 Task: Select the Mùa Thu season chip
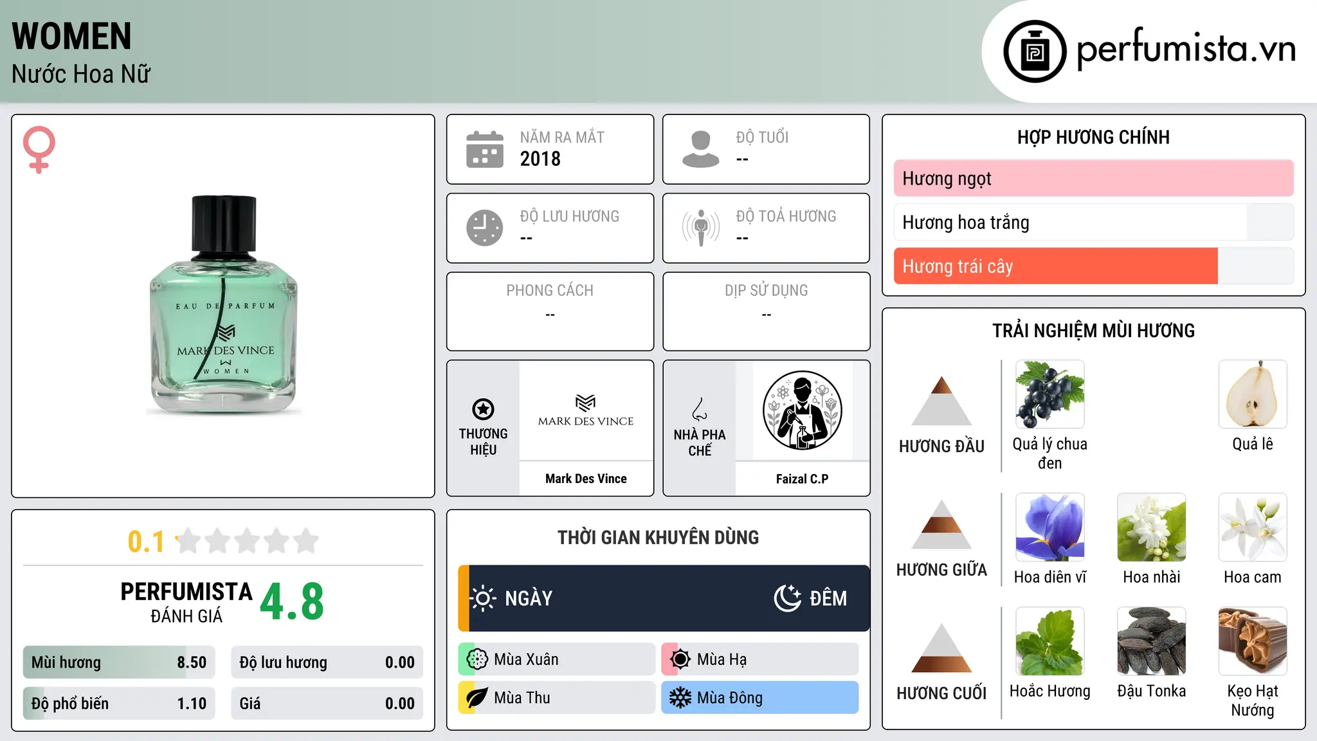pos(557,698)
